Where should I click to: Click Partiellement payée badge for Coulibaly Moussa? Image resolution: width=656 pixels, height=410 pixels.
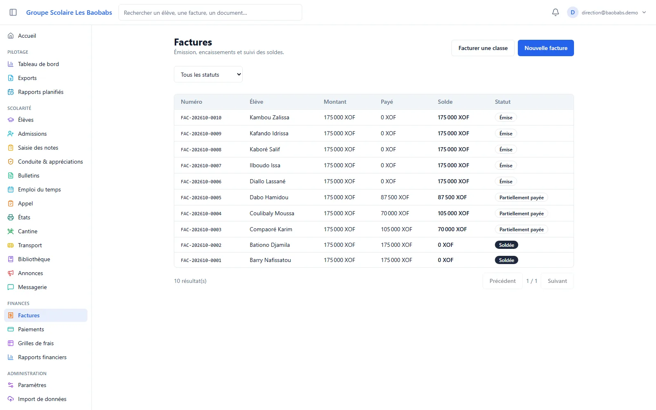point(522,213)
